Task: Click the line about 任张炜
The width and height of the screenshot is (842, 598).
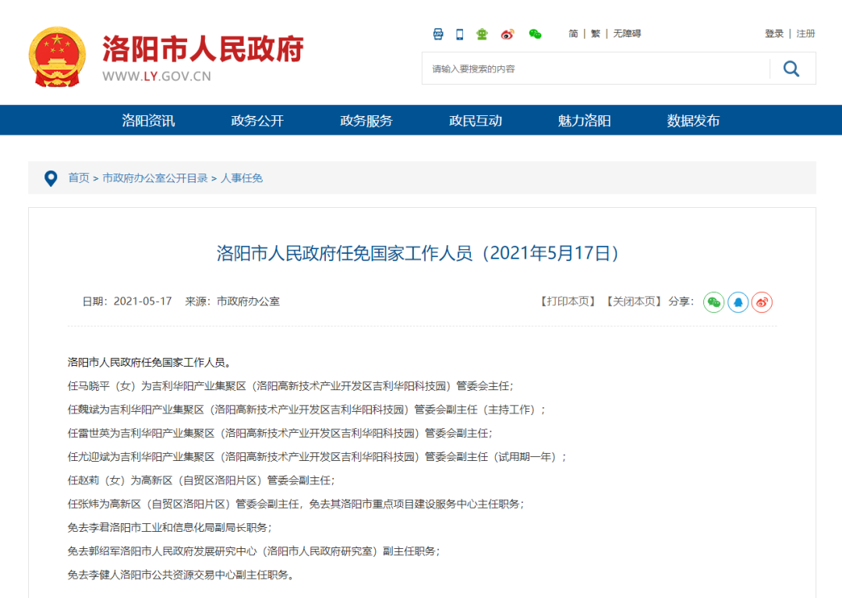Action: click(296, 504)
